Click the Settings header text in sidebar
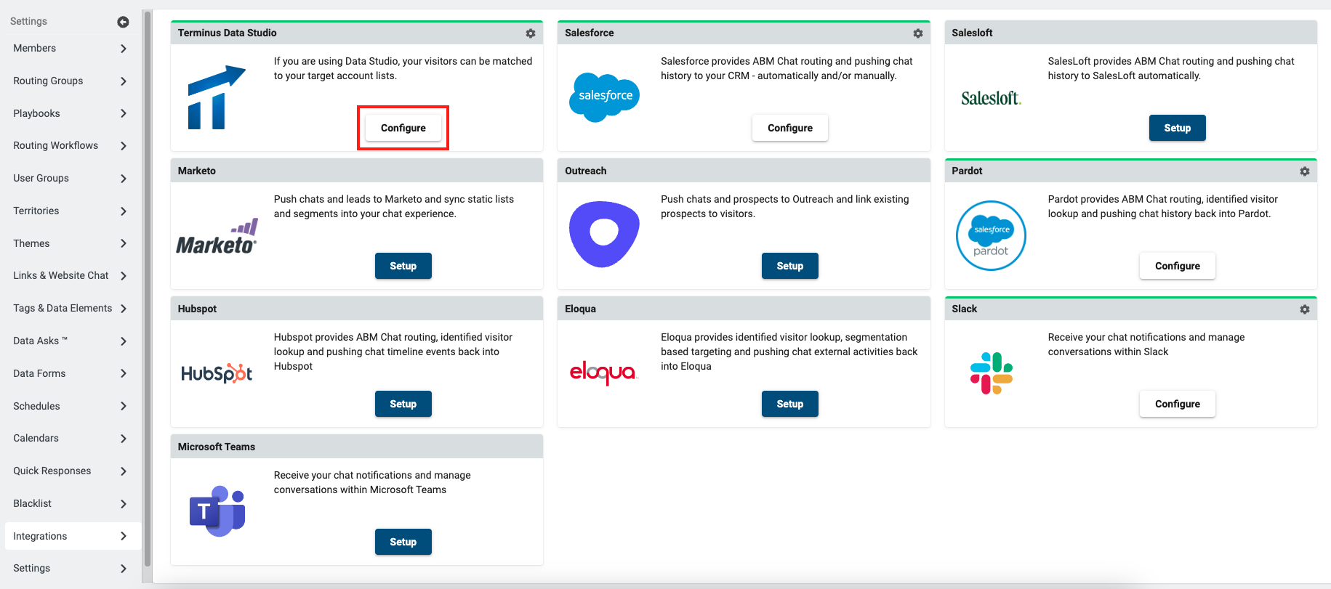The width and height of the screenshot is (1331, 589). (28, 22)
